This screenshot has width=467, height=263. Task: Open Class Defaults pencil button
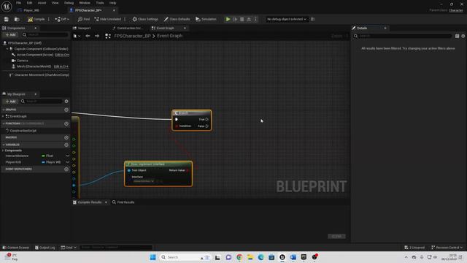pos(177,19)
